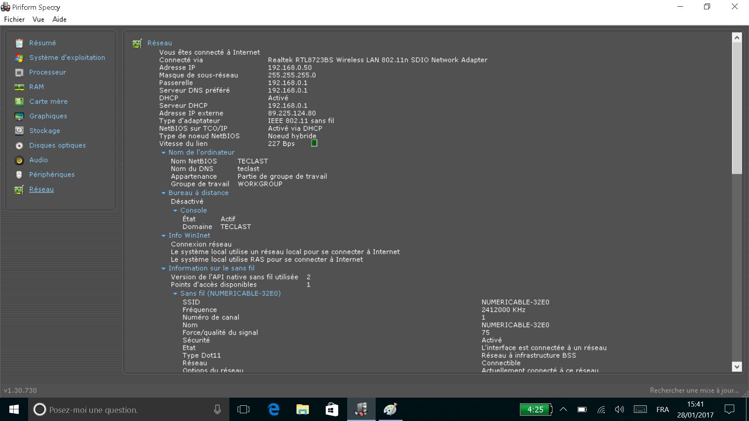This screenshot has width=749, height=421.
Task: Collapse the Console subsection
Action: coord(175,210)
